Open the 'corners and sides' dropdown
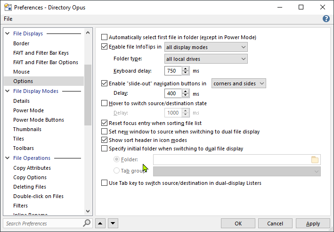Screen dimensions: 334x232 238,83
